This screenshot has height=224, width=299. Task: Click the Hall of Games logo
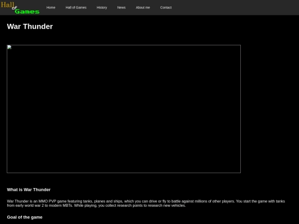point(20,8)
